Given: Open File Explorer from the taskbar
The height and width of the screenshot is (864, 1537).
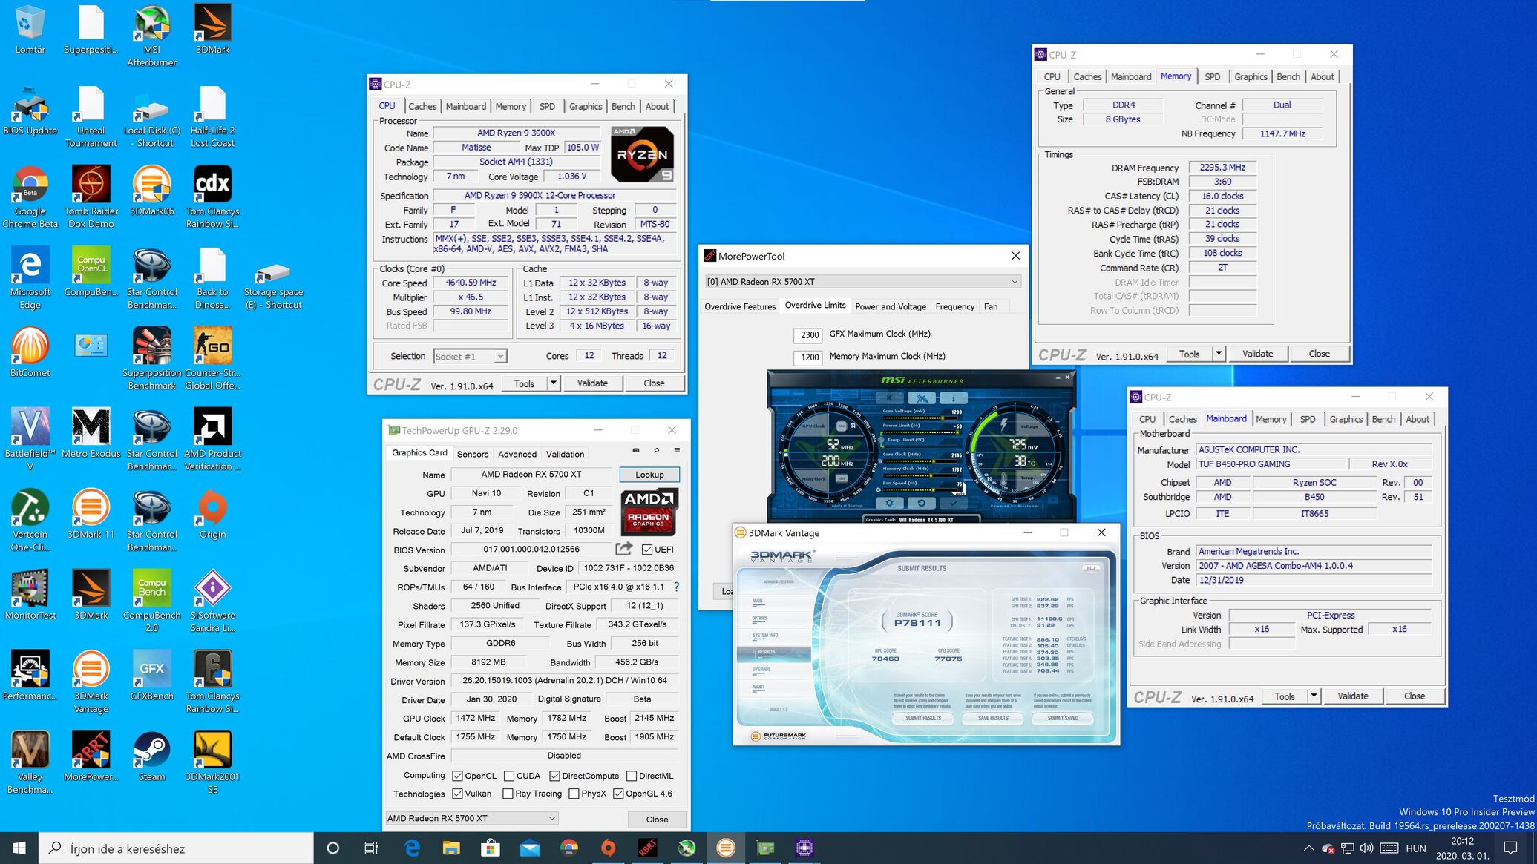Looking at the screenshot, I should coord(451,848).
